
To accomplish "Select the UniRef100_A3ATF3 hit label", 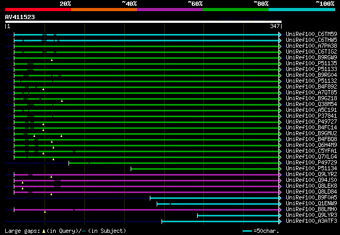I will 311,221.
